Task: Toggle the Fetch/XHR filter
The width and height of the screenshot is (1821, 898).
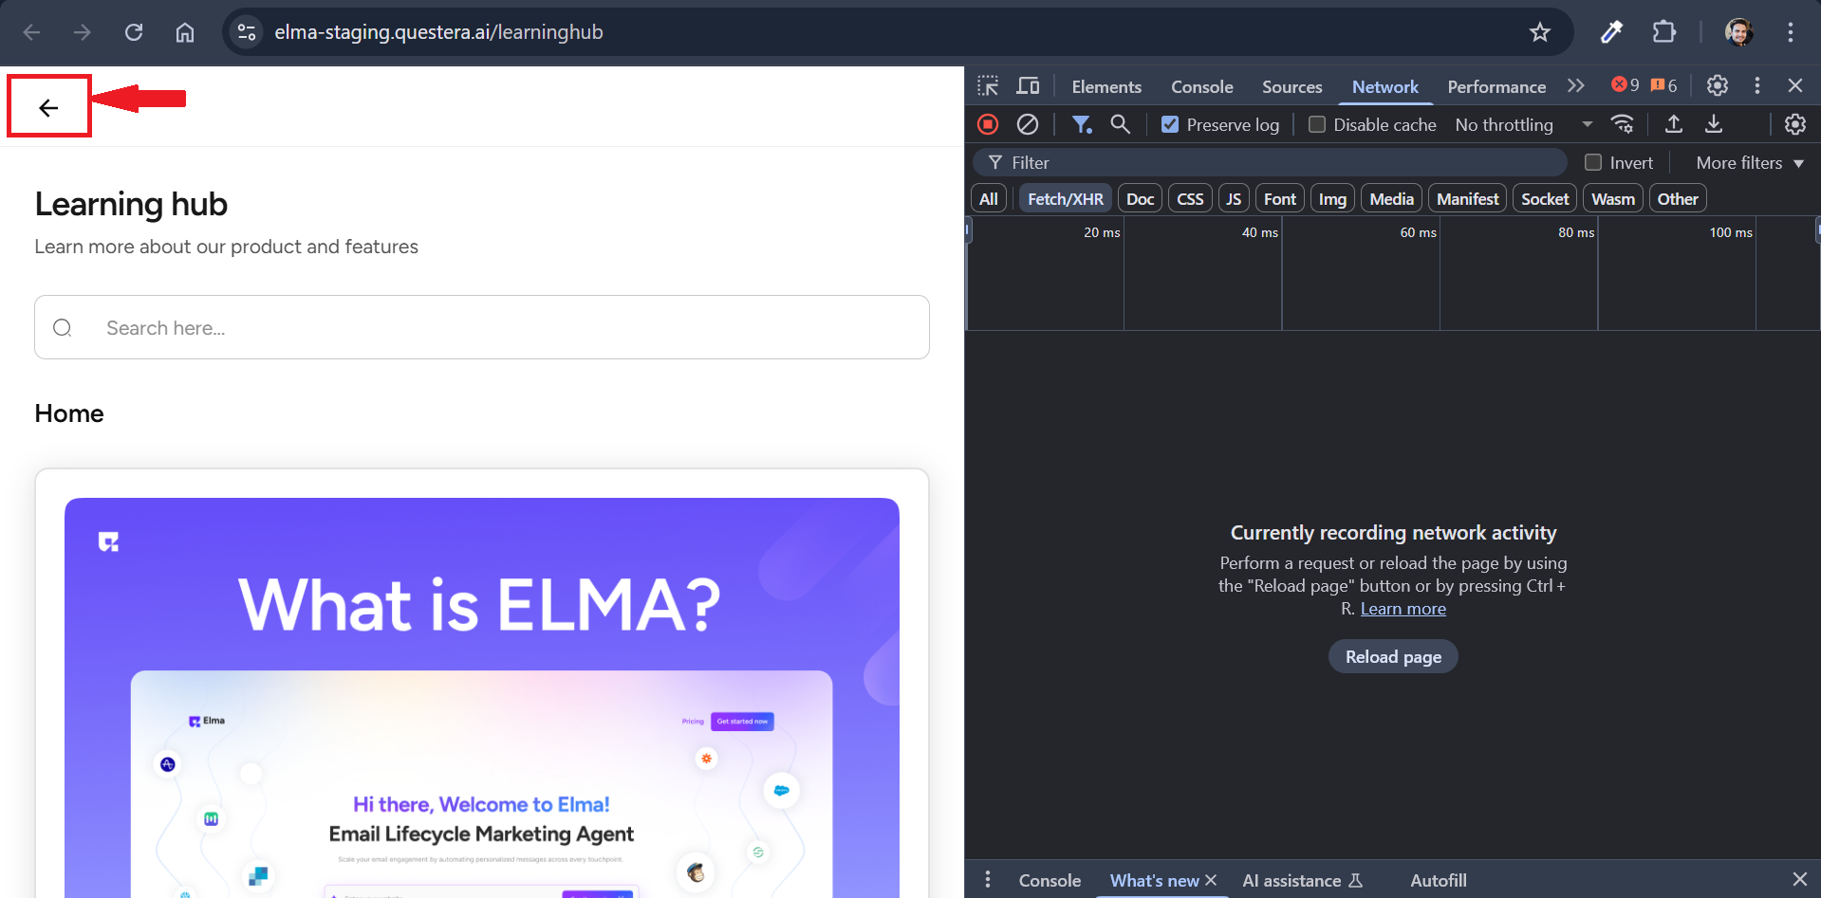Action: point(1066,199)
